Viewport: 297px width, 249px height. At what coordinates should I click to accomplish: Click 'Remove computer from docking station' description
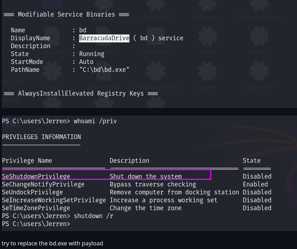(174, 192)
